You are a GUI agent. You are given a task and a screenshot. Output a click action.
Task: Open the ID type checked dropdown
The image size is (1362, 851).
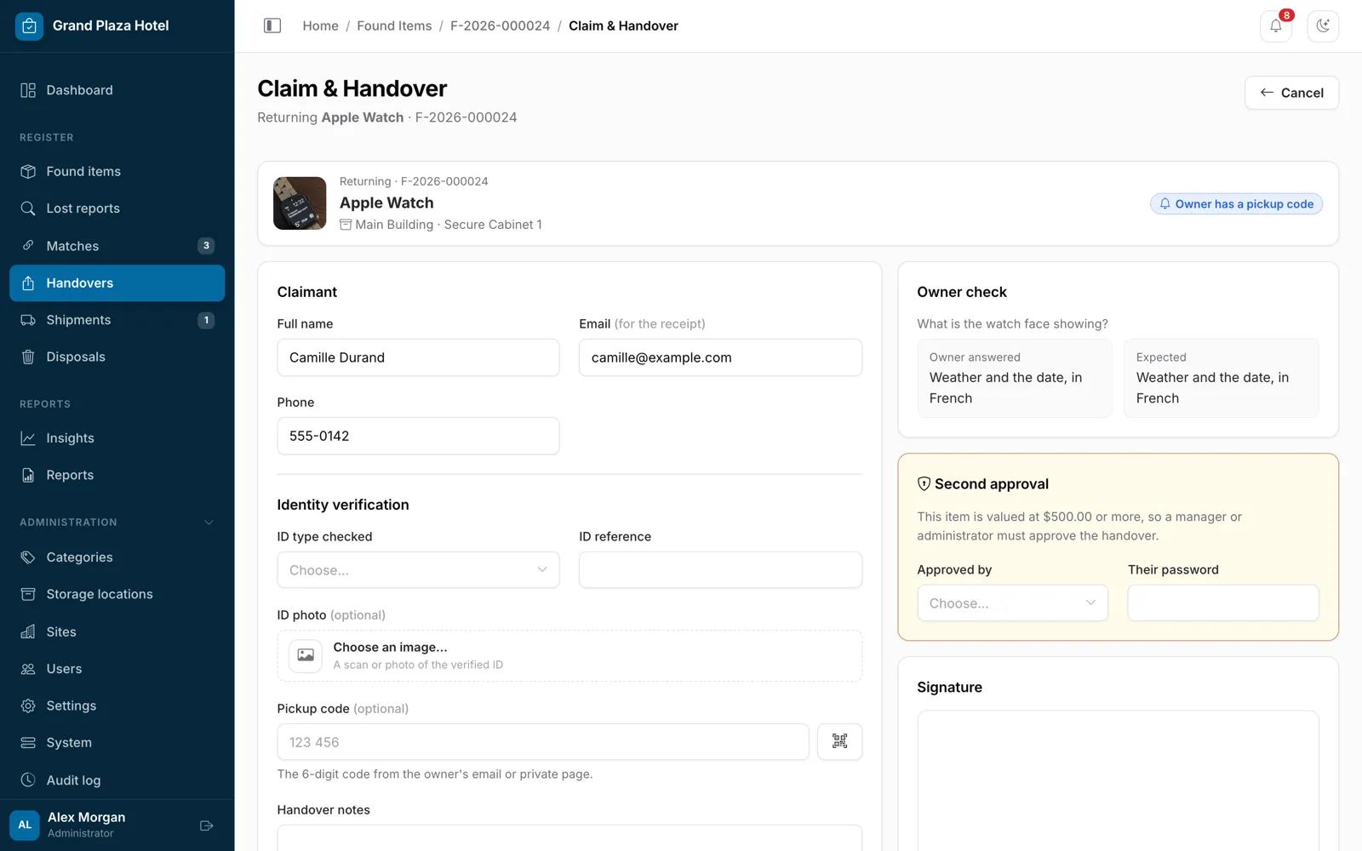tap(418, 569)
